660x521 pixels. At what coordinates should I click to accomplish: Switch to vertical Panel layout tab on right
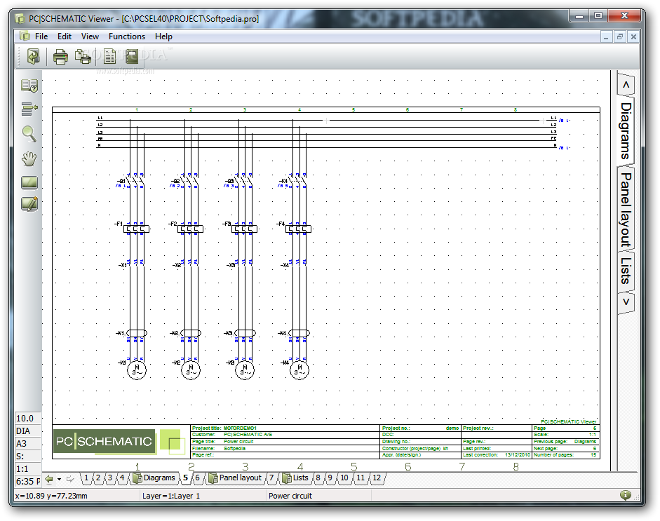coord(626,209)
